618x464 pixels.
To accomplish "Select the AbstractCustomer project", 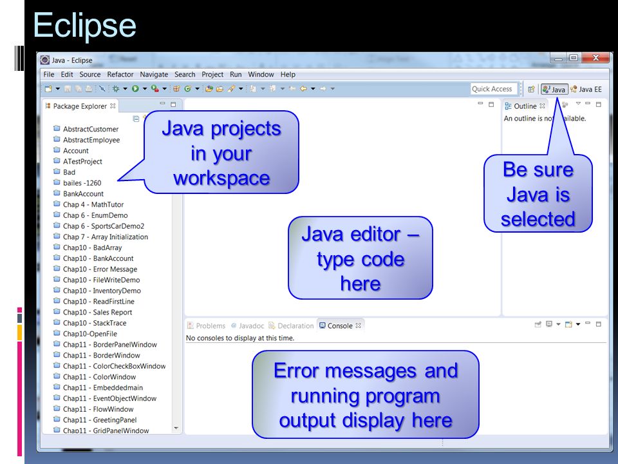I will click(86, 129).
